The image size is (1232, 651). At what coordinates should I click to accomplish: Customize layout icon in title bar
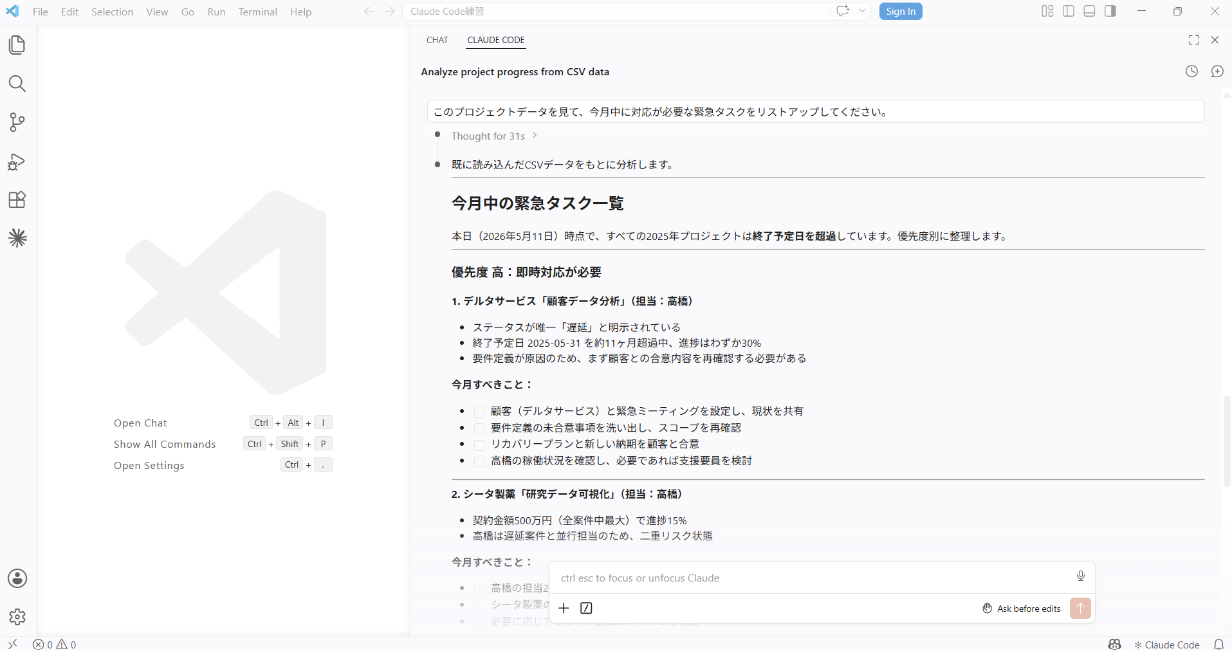point(1047,11)
